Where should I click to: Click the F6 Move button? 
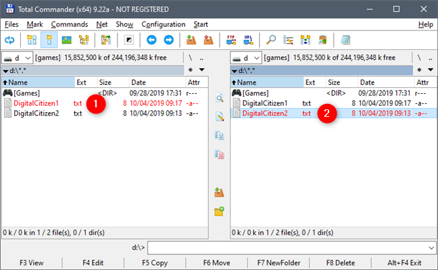(217, 263)
